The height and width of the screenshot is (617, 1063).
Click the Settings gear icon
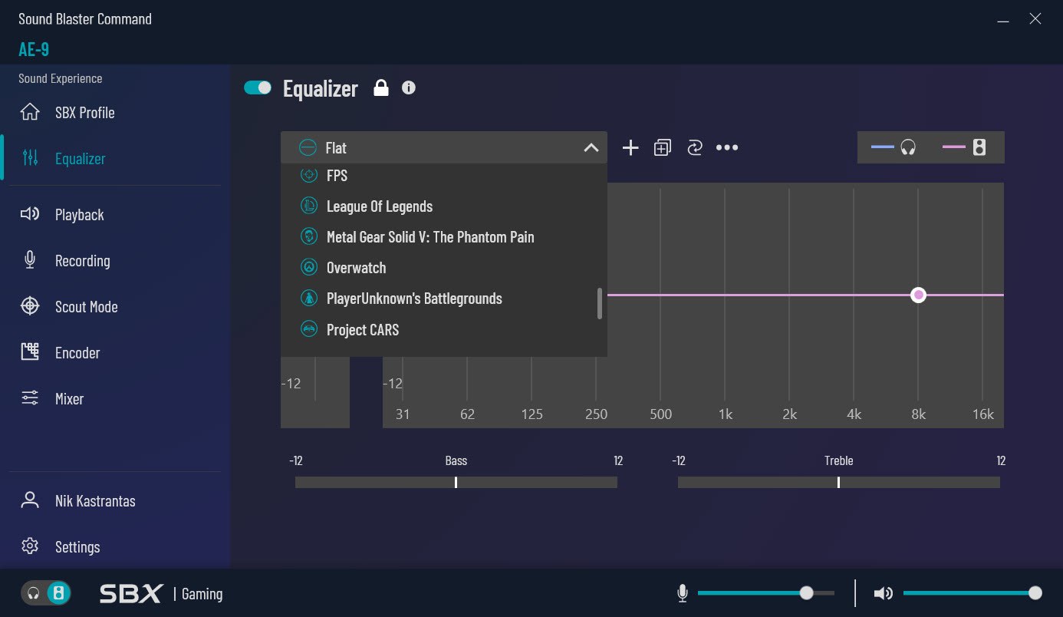click(30, 546)
